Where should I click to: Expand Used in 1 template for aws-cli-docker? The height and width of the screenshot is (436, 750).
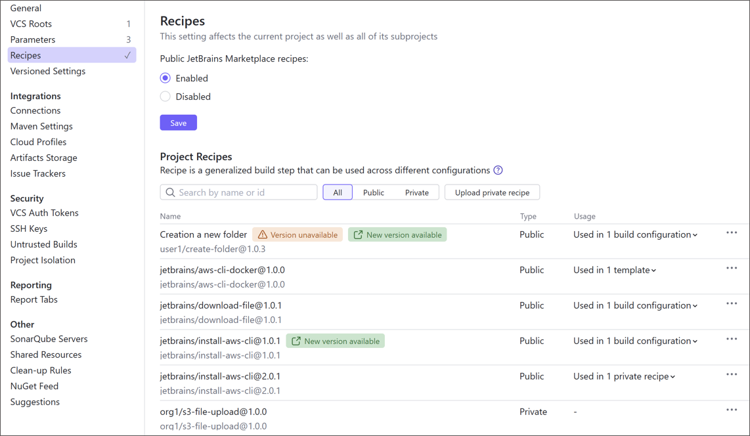point(613,269)
